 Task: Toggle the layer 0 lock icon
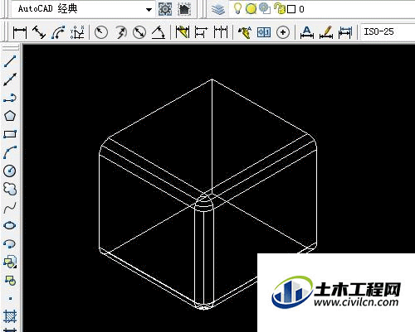(280, 8)
